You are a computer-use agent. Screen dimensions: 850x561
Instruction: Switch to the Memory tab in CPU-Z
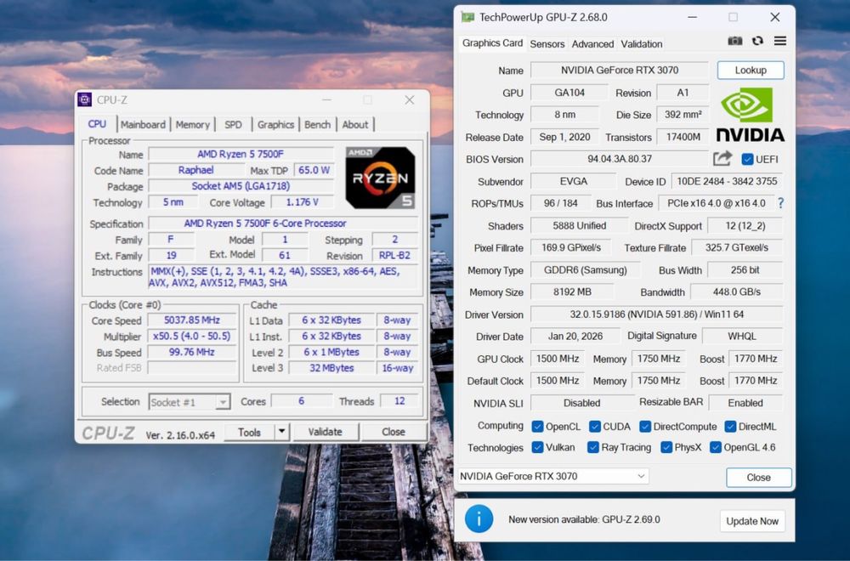192,125
